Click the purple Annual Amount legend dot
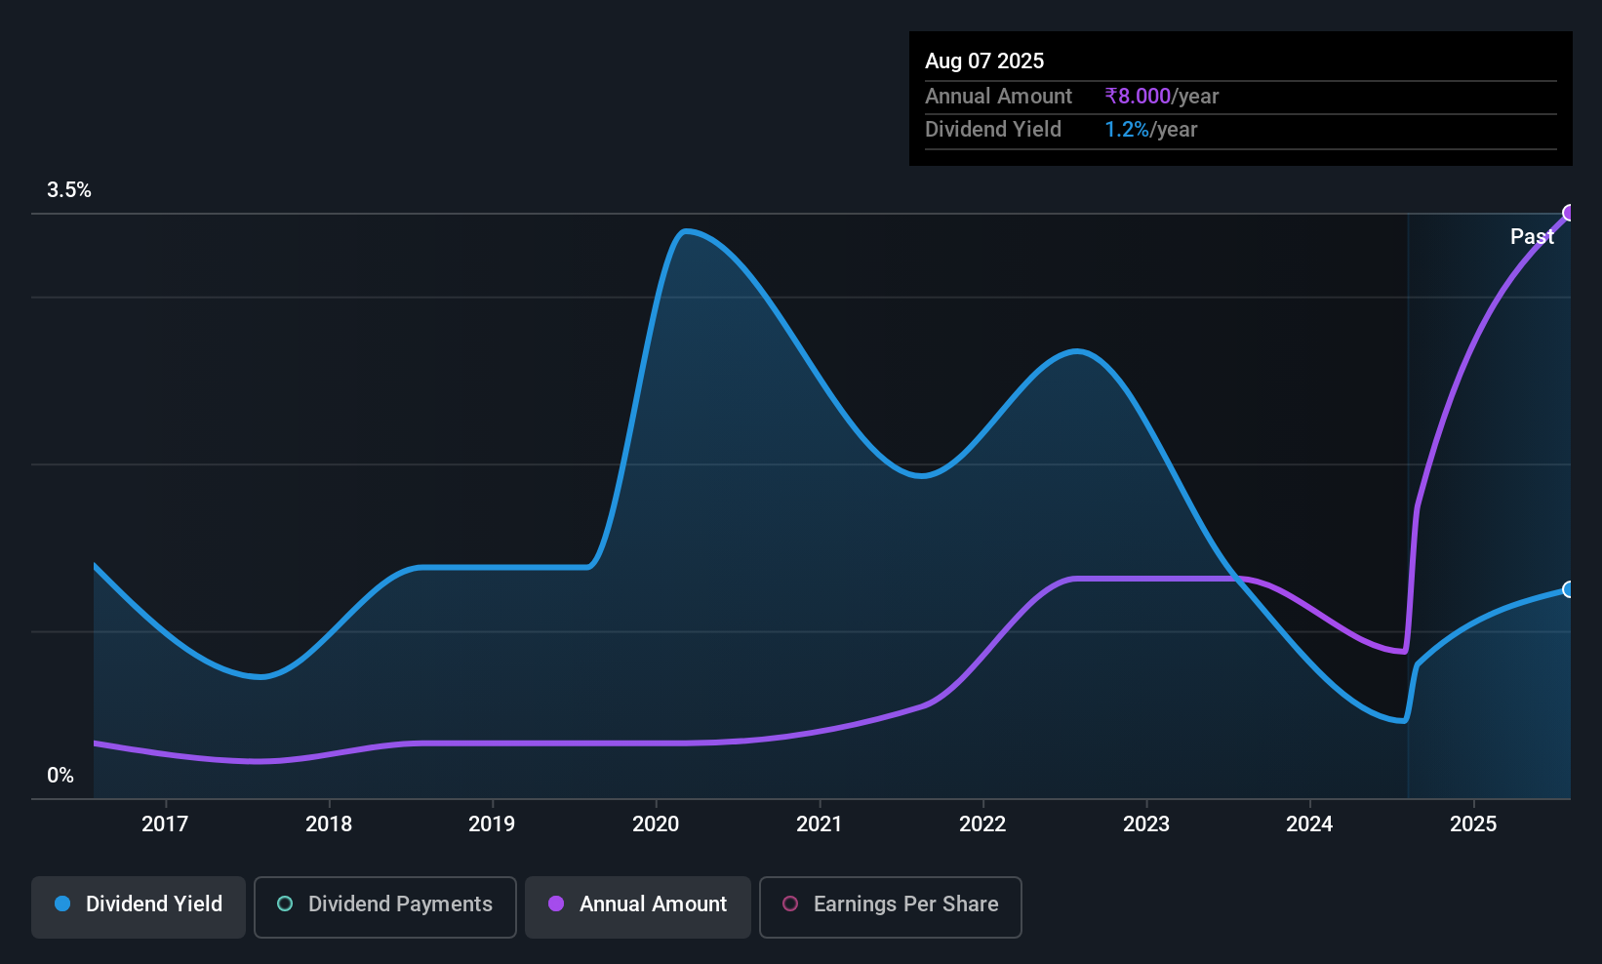This screenshot has width=1602, height=964. pyautogui.click(x=556, y=904)
